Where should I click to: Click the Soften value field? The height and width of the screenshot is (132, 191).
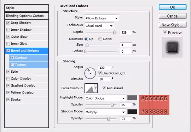(126, 52)
